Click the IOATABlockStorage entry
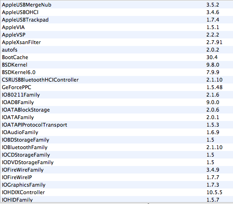Image resolution: width=233 pixels, height=204 pixels. 116,110
